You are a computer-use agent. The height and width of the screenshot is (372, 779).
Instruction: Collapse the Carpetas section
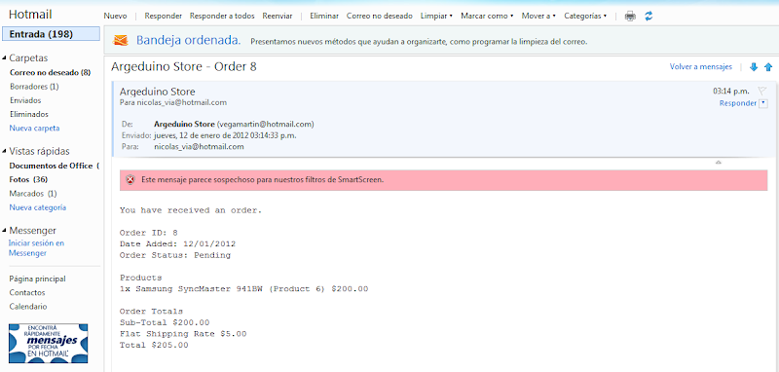(5, 58)
